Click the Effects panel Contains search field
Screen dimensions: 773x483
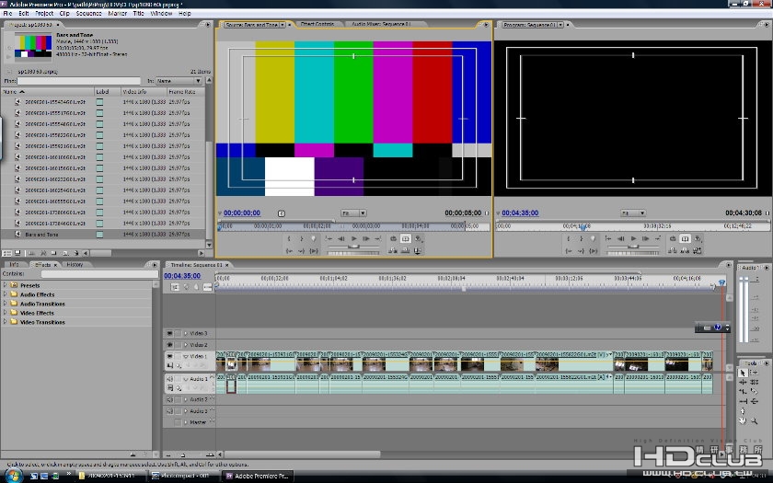(99, 274)
